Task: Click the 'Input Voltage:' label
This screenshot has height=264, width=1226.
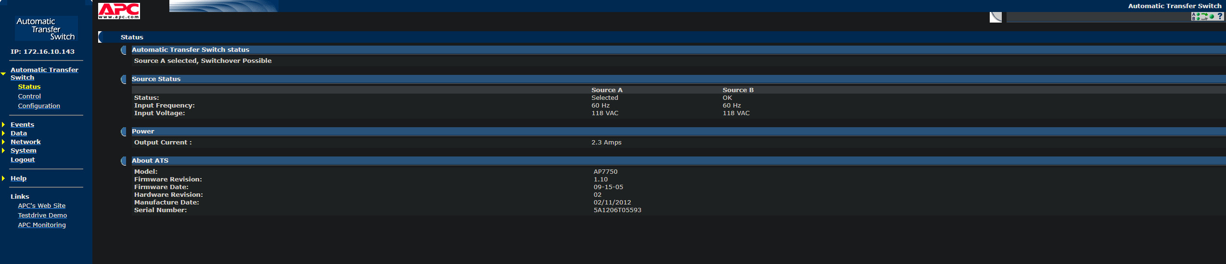Action: [x=159, y=113]
